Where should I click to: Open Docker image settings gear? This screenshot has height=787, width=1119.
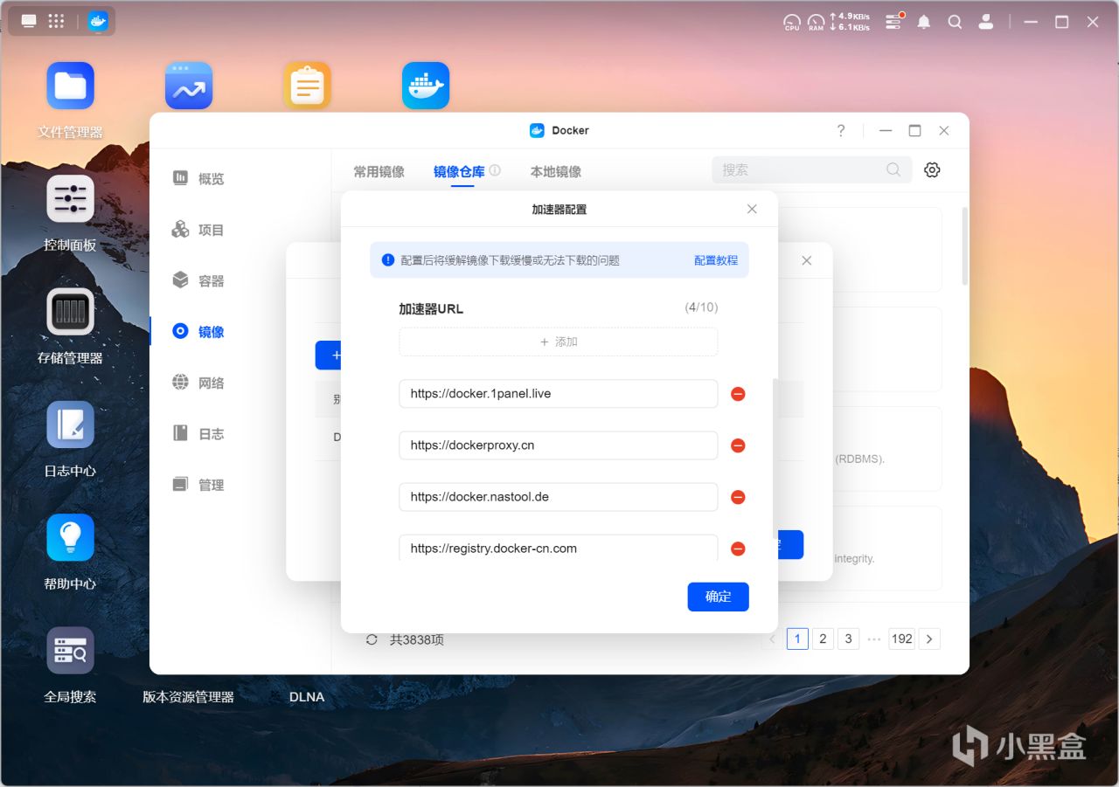click(x=932, y=170)
